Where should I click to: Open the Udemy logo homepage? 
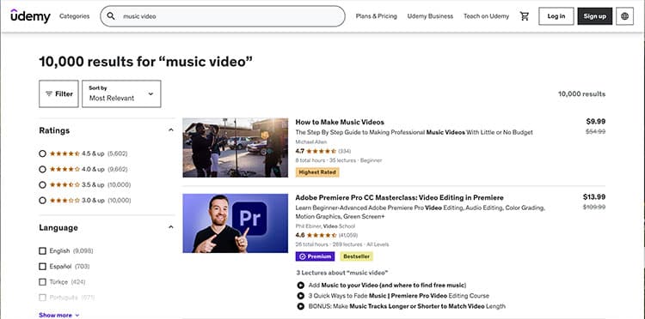[30, 16]
